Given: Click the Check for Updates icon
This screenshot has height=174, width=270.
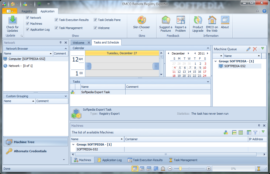Looking at the screenshot, I should [x=12, y=20].
